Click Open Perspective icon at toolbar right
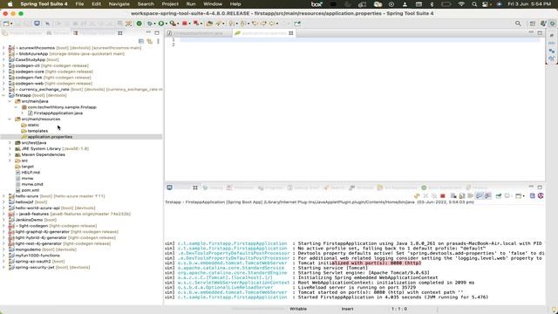Viewport: 558px width, 314px height. 533,24
